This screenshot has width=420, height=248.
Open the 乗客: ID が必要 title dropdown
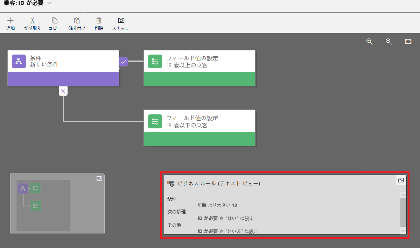pos(49,3)
